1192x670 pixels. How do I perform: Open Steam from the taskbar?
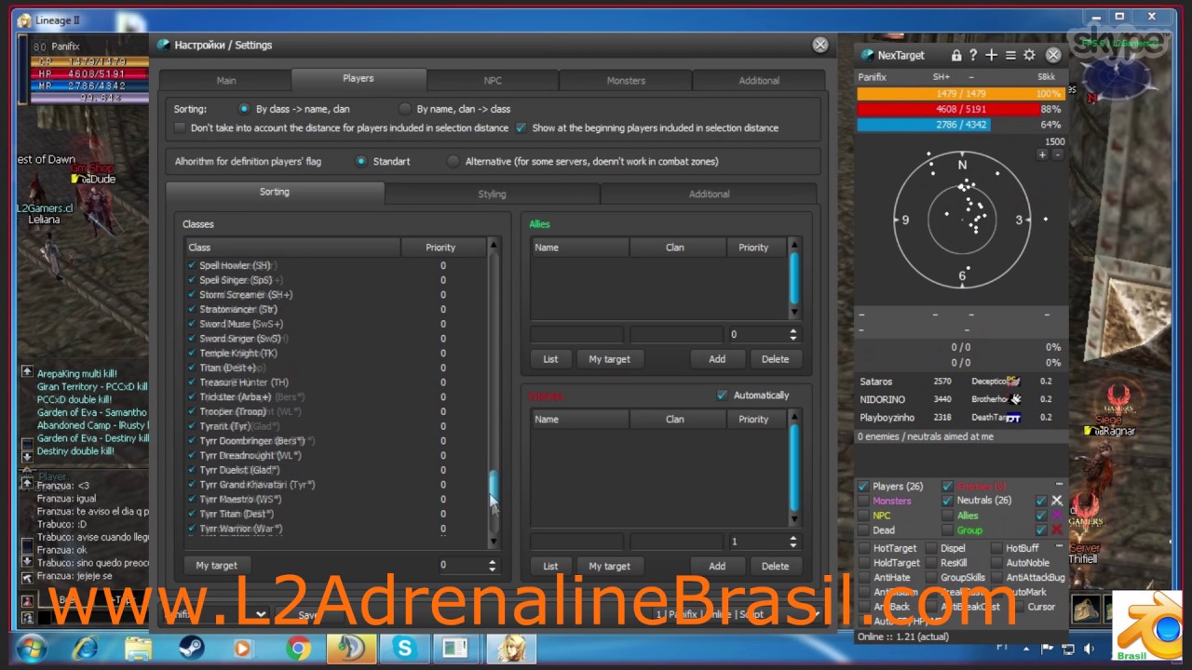pos(191,648)
